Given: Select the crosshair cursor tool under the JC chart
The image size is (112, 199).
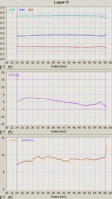Looking at the screenshot, I should point(4,197).
